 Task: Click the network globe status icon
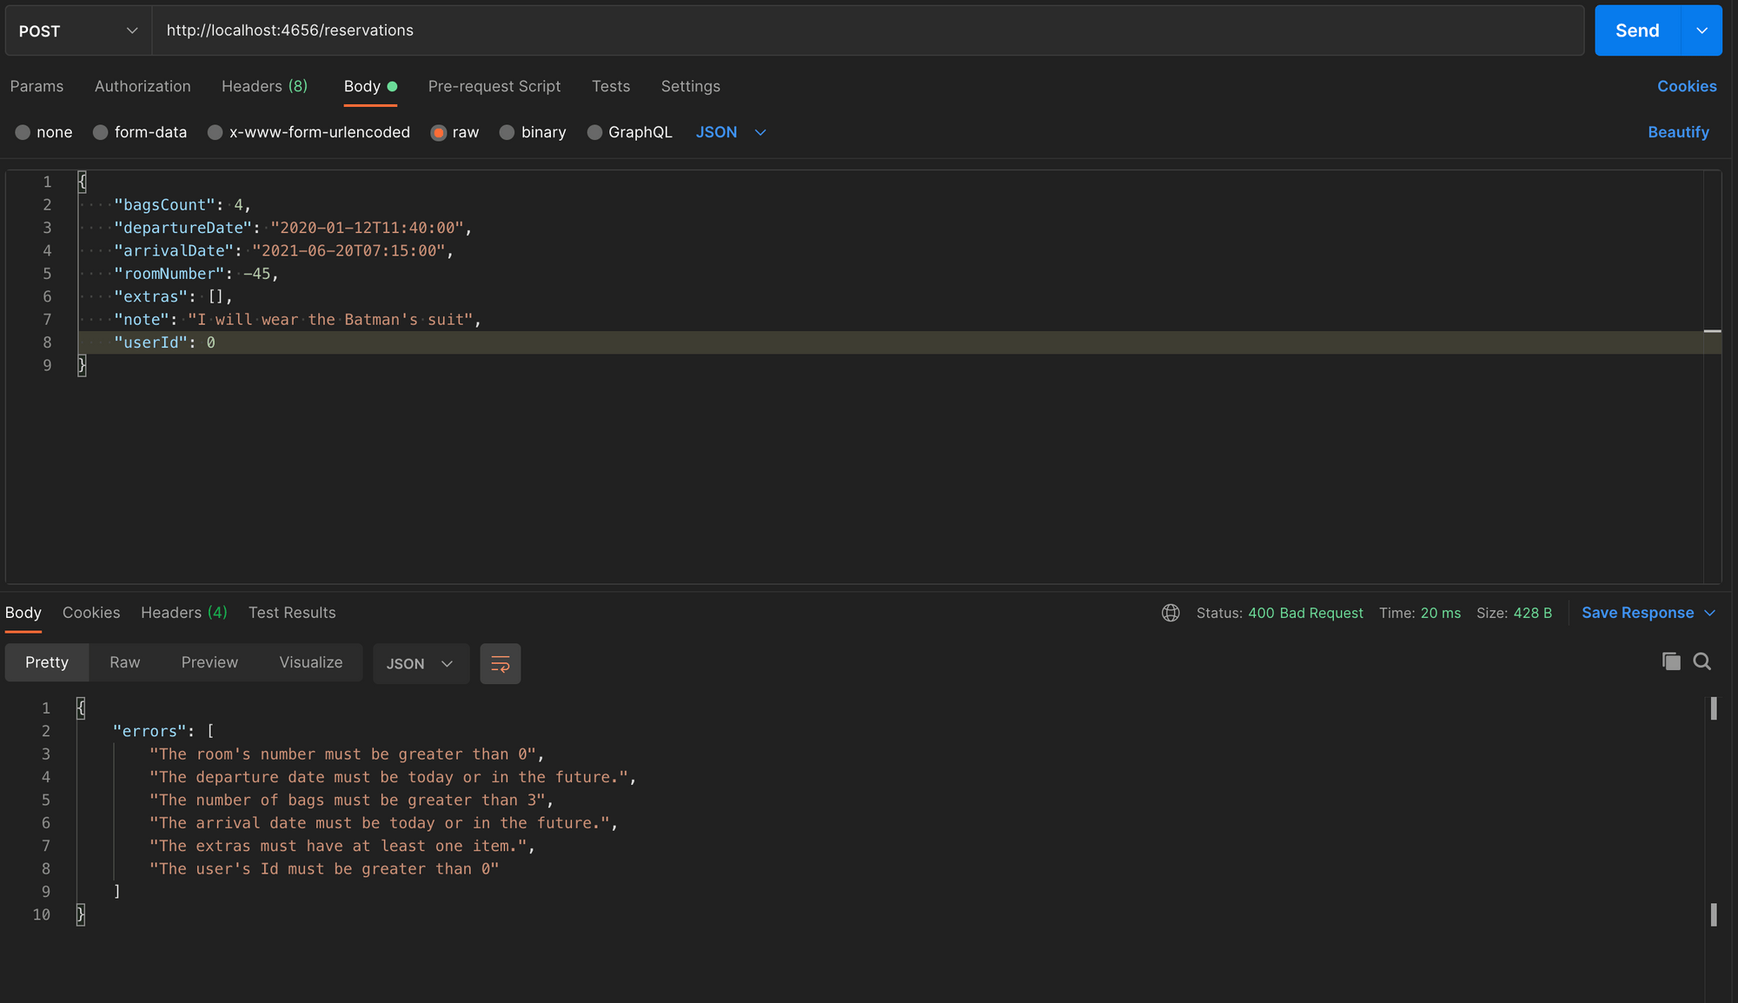pyautogui.click(x=1171, y=613)
